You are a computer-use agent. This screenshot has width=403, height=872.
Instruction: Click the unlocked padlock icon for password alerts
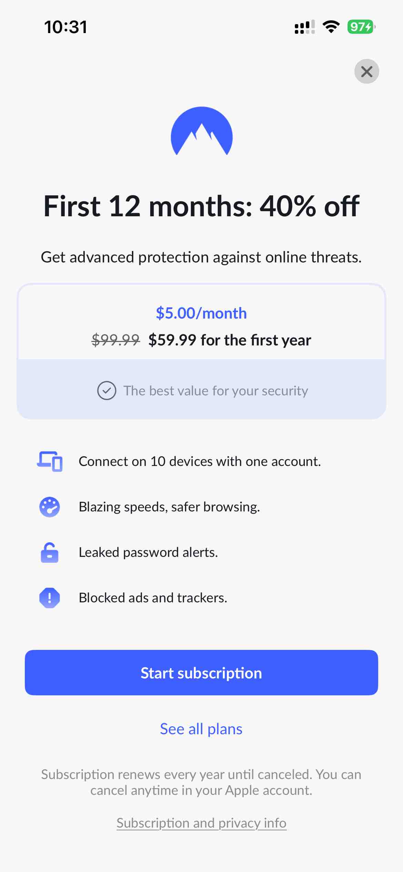click(x=49, y=552)
